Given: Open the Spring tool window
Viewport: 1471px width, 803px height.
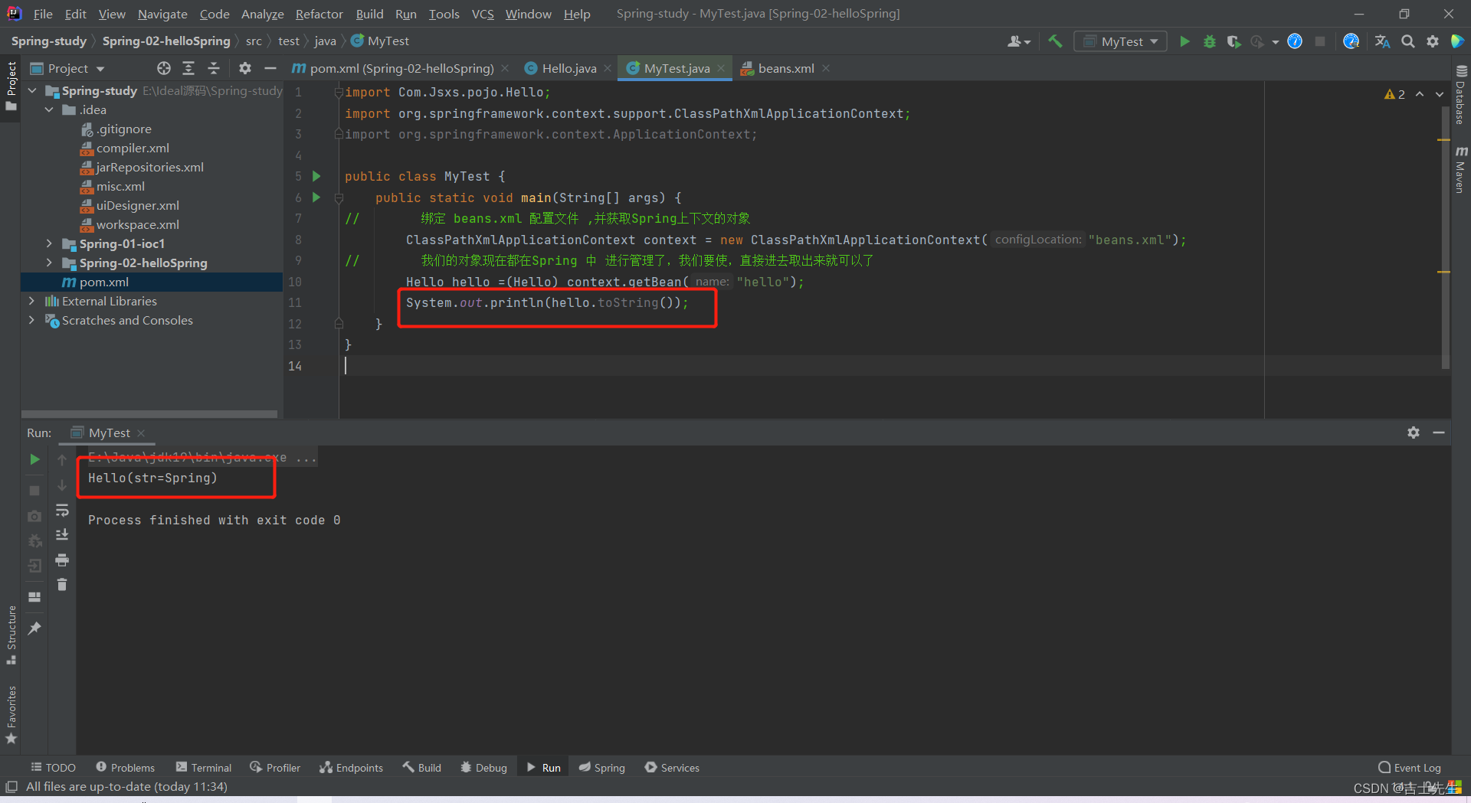Looking at the screenshot, I should [x=602, y=767].
